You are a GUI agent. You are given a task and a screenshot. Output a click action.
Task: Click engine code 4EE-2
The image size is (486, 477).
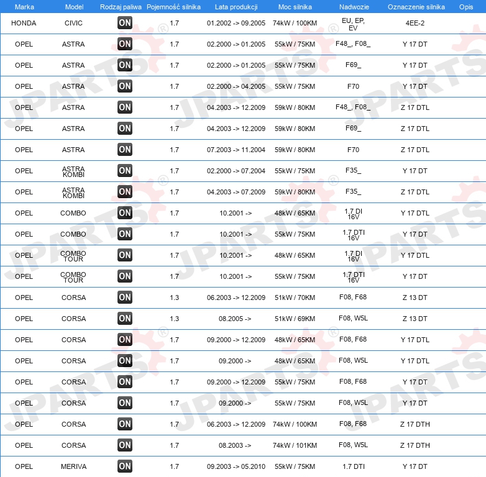pos(415,23)
